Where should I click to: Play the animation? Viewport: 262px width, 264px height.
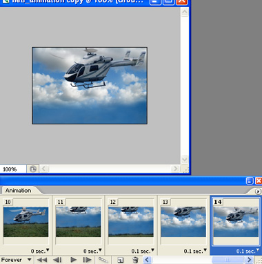point(73,260)
